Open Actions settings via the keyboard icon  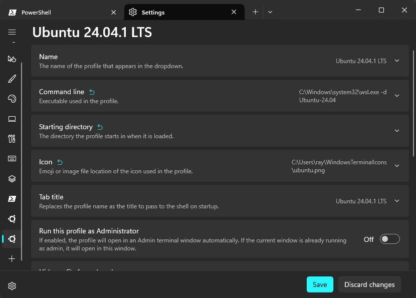[12, 159]
